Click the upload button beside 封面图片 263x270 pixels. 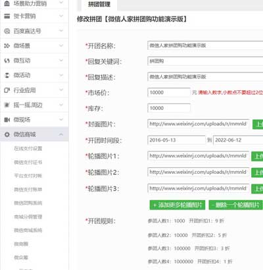point(258,124)
